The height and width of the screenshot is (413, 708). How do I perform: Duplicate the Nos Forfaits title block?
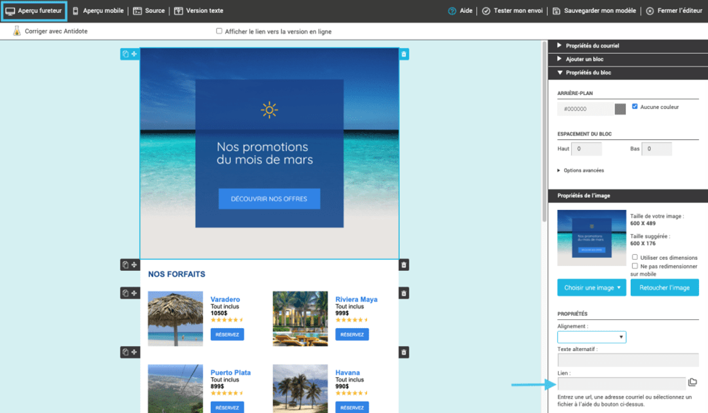tap(125, 265)
